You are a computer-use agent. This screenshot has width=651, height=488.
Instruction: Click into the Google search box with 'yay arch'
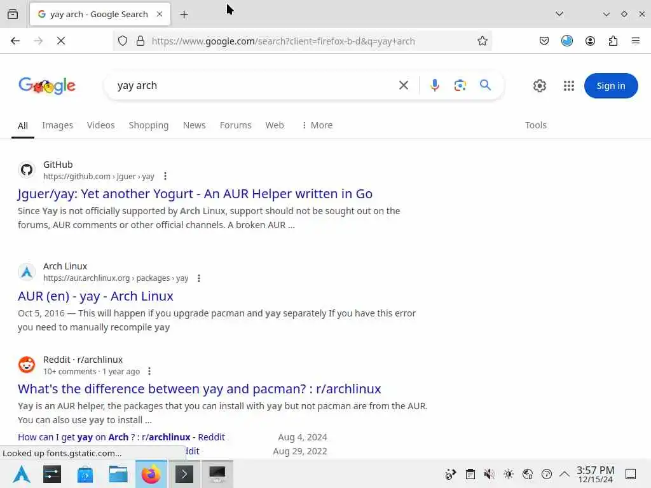(253, 86)
